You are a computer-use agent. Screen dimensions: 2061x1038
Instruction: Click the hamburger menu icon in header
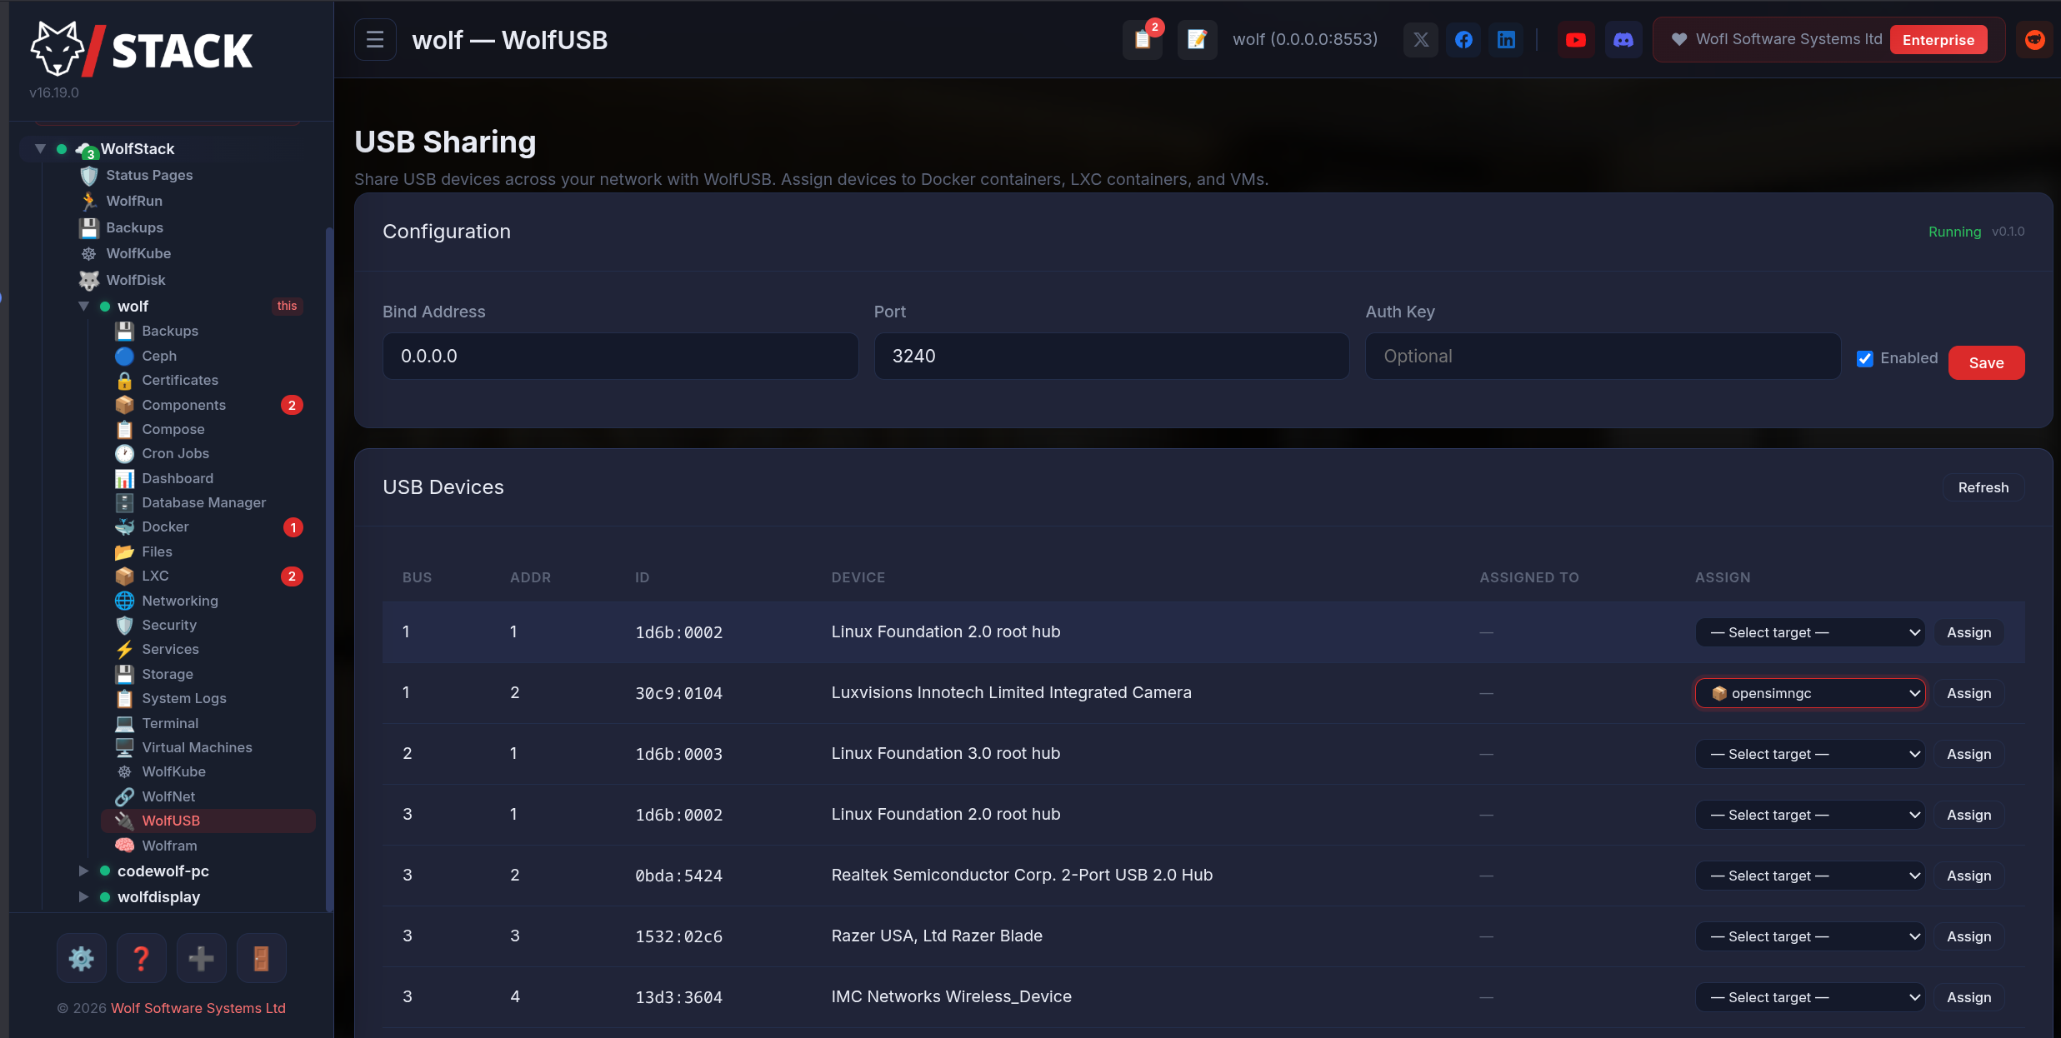[x=375, y=40]
